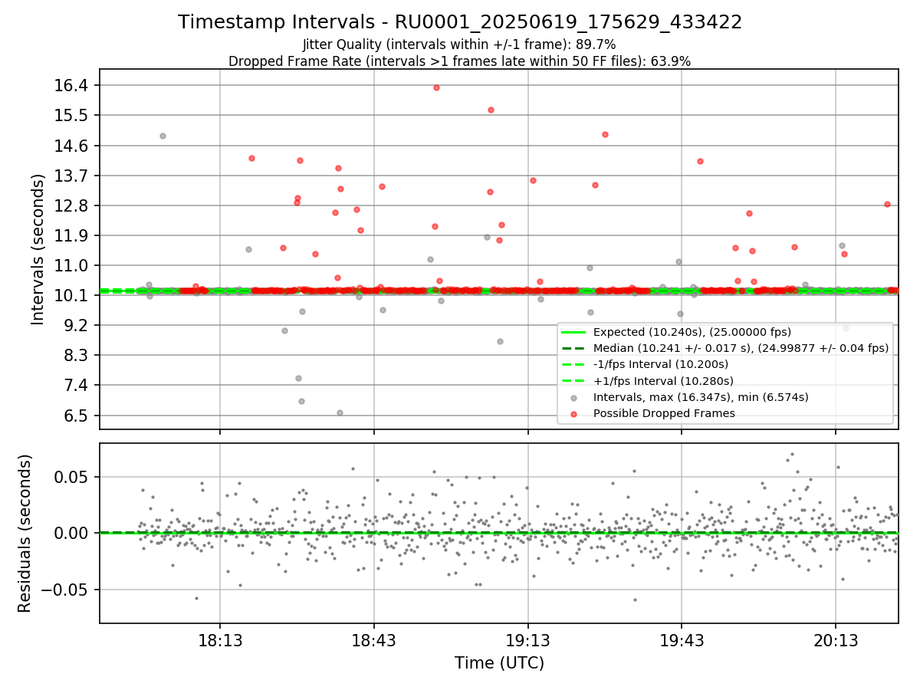Screen dimensions: 920x690
Task: Click the 13.7 y-axis tick label
Action: coord(72,175)
